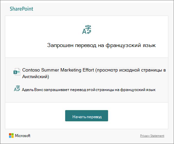Open the Privacy Statement link
Image resolution: width=174 pixels, height=144 pixels.
coord(152,136)
